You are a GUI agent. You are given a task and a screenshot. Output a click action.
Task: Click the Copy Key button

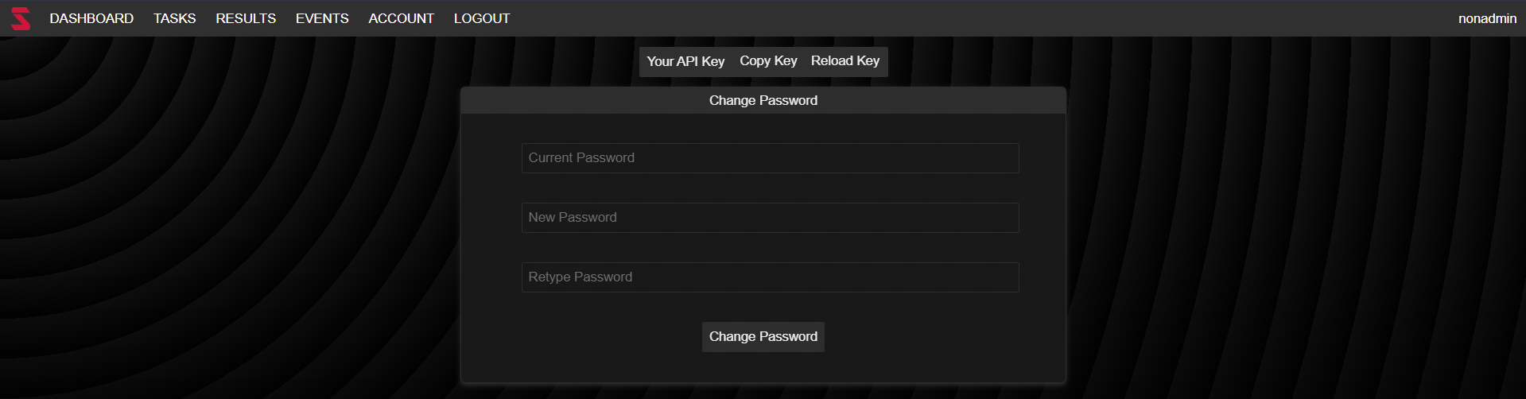click(x=768, y=61)
